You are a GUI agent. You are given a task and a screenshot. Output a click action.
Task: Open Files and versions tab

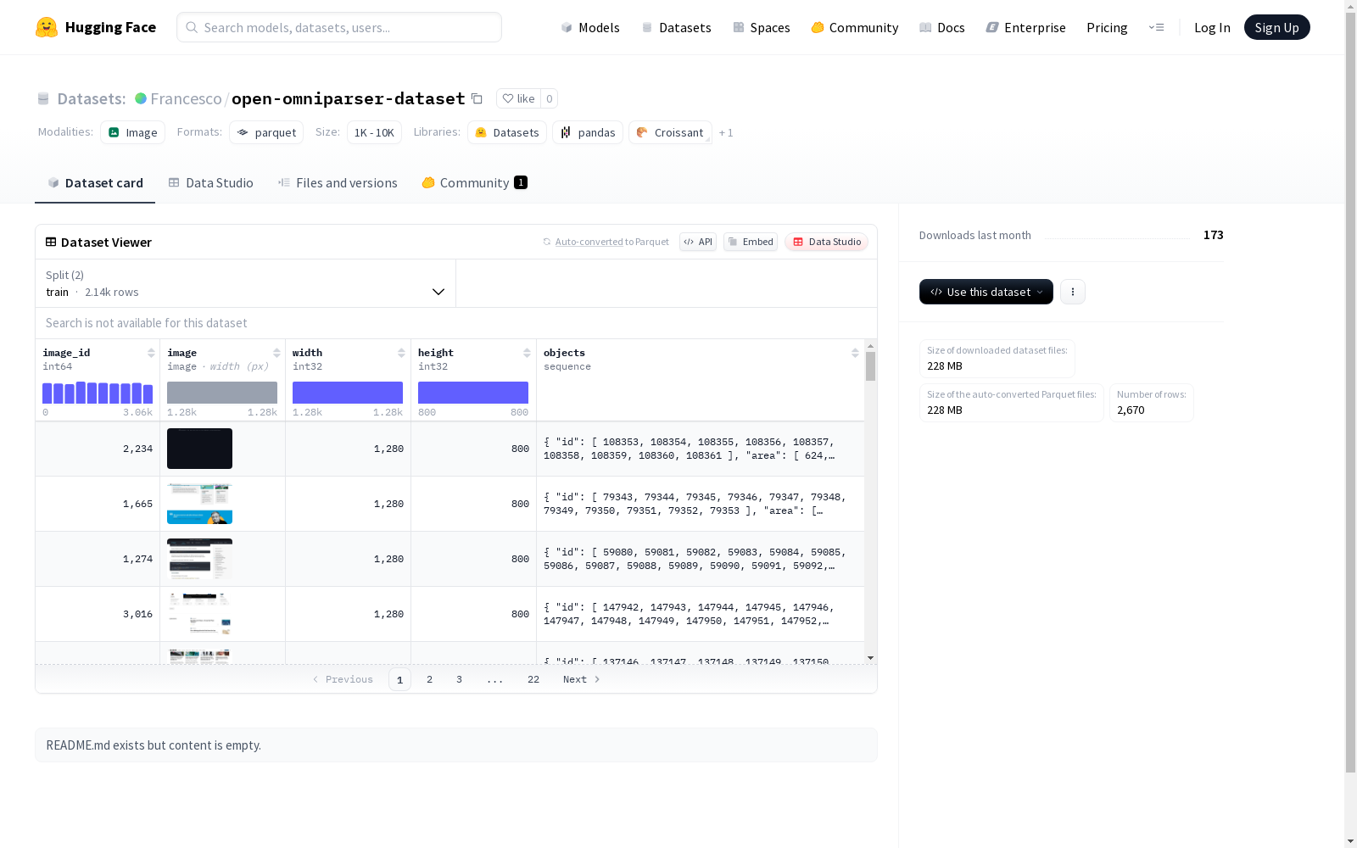(x=338, y=182)
